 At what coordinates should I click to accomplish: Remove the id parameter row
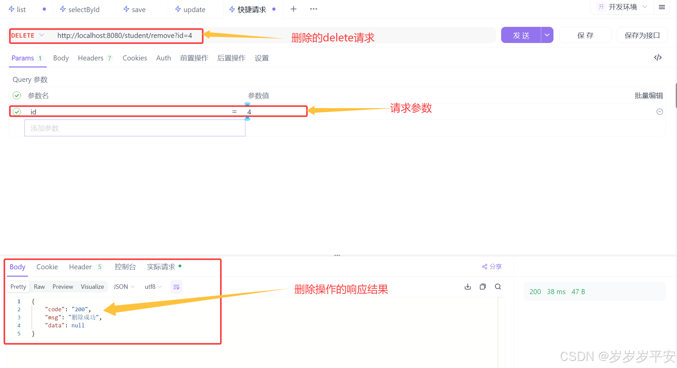(659, 111)
